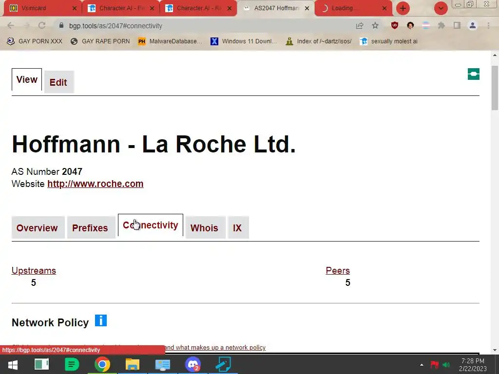Open the pen-shaped app on the taskbar
Viewport: 499px width, 374px height.
click(223, 364)
